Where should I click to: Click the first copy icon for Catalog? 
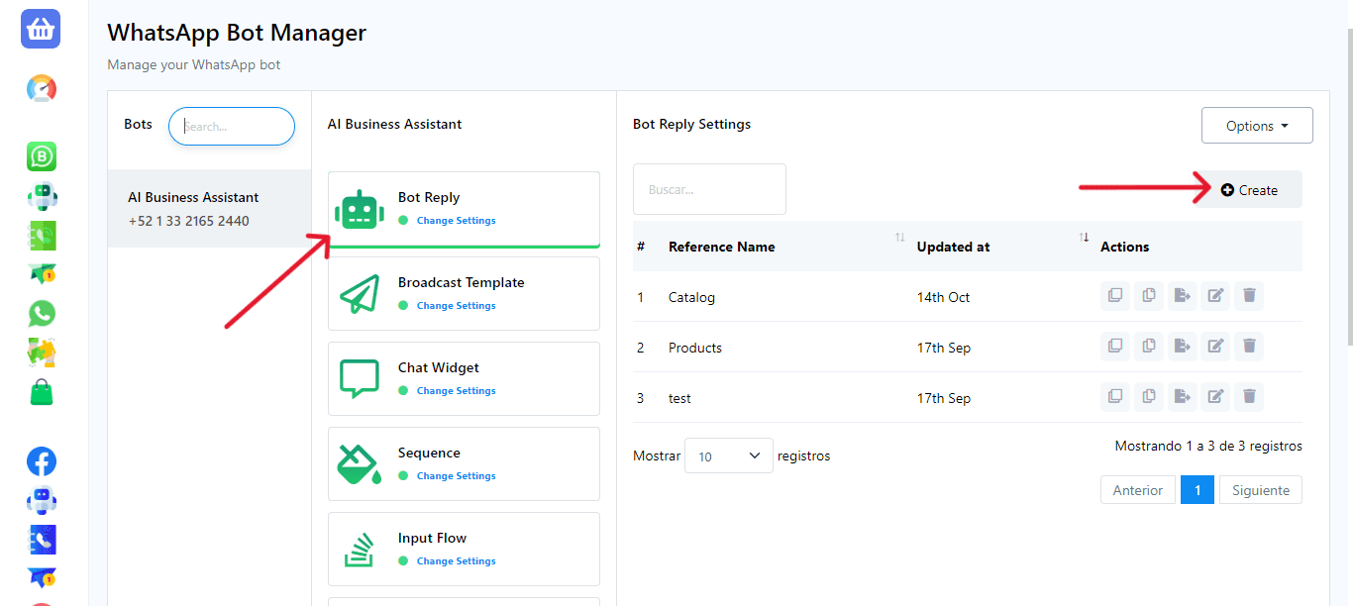point(1115,295)
